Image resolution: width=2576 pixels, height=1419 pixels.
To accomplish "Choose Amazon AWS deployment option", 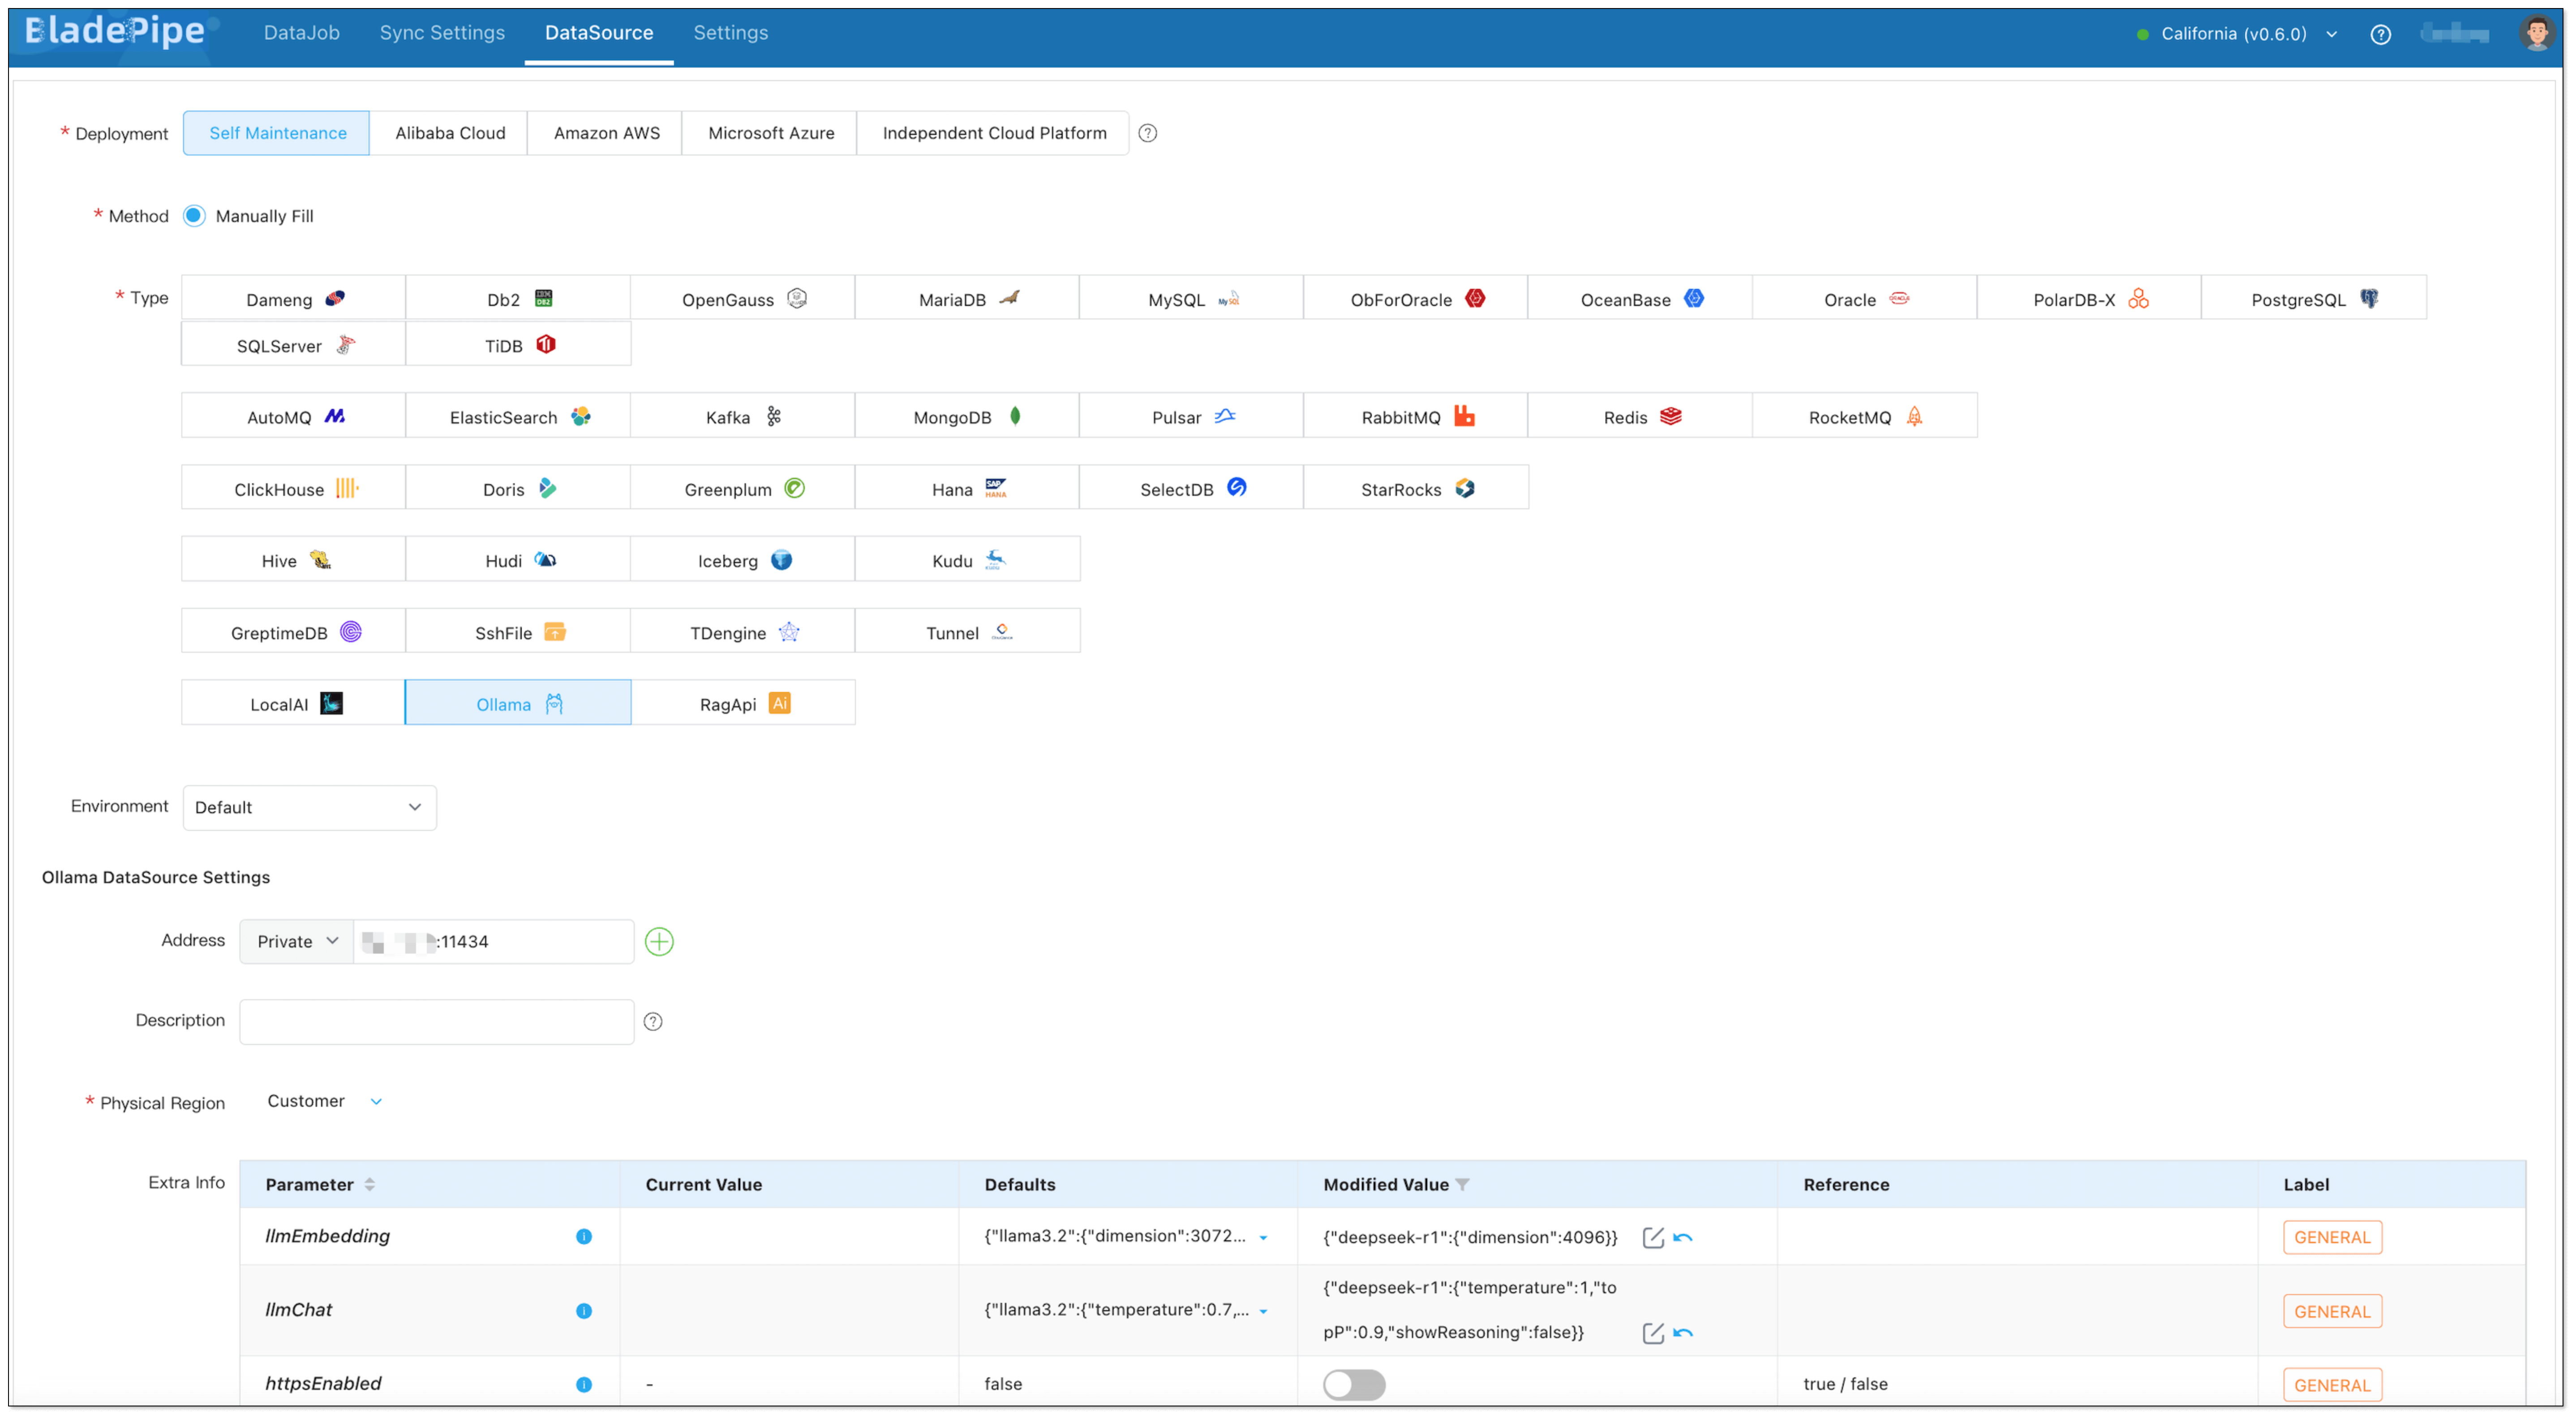I will 606,133.
